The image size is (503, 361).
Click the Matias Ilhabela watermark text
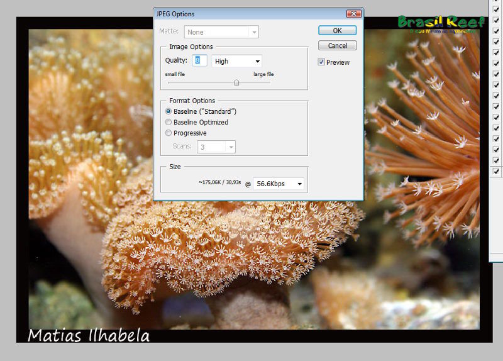(89, 335)
